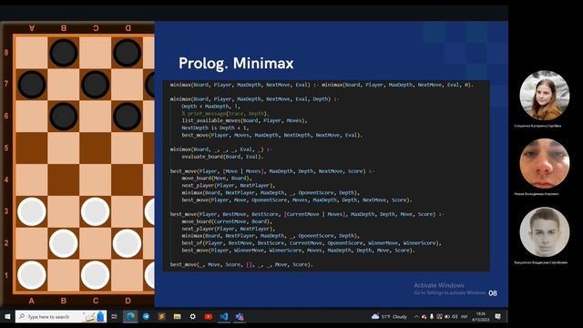Screen dimensions: 583x328
Task: Click the NextDepth is Depth + 1 line
Action: coord(215,128)
